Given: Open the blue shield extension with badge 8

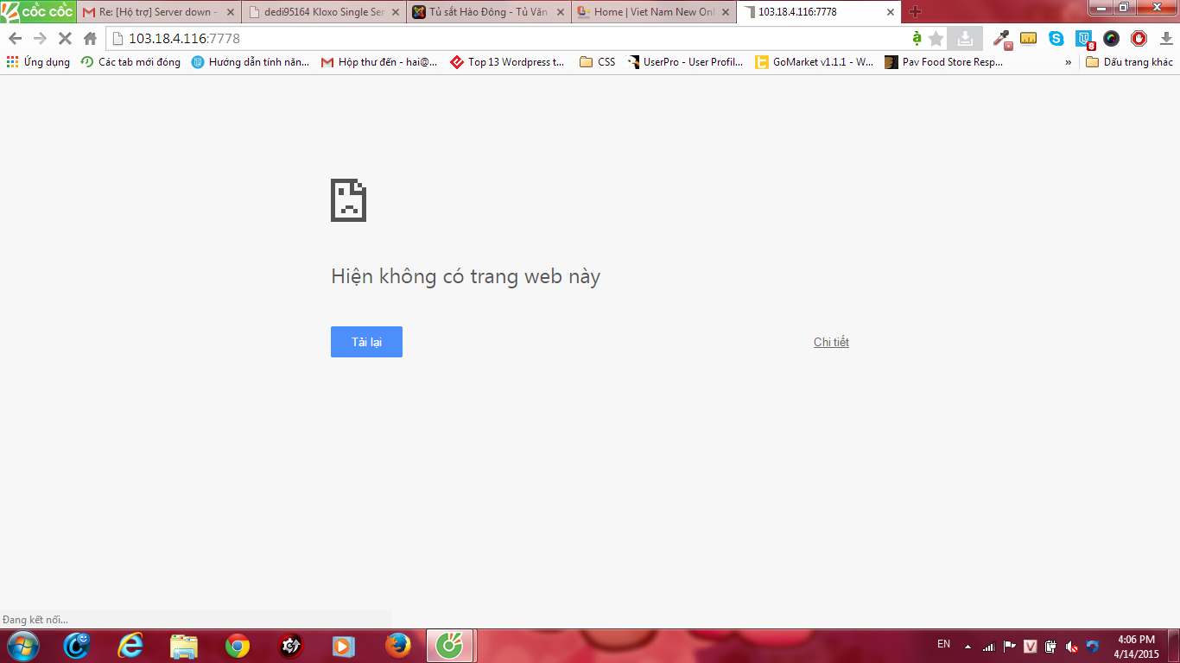Looking at the screenshot, I should click(x=1084, y=39).
